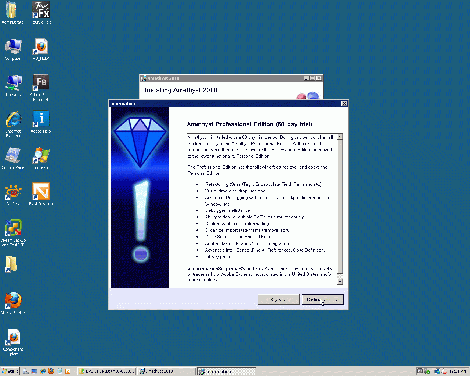This screenshot has width=470, height=376.
Task: Select the Veeam Backup and FastSCP icon
Action: coord(13,233)
